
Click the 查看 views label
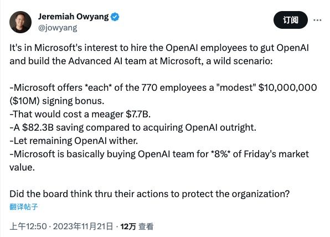146,226
